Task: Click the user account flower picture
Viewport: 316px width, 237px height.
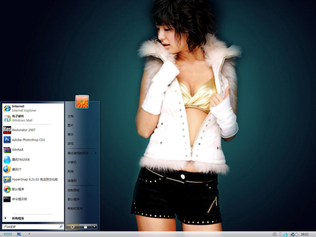Action: click(82, 102)
